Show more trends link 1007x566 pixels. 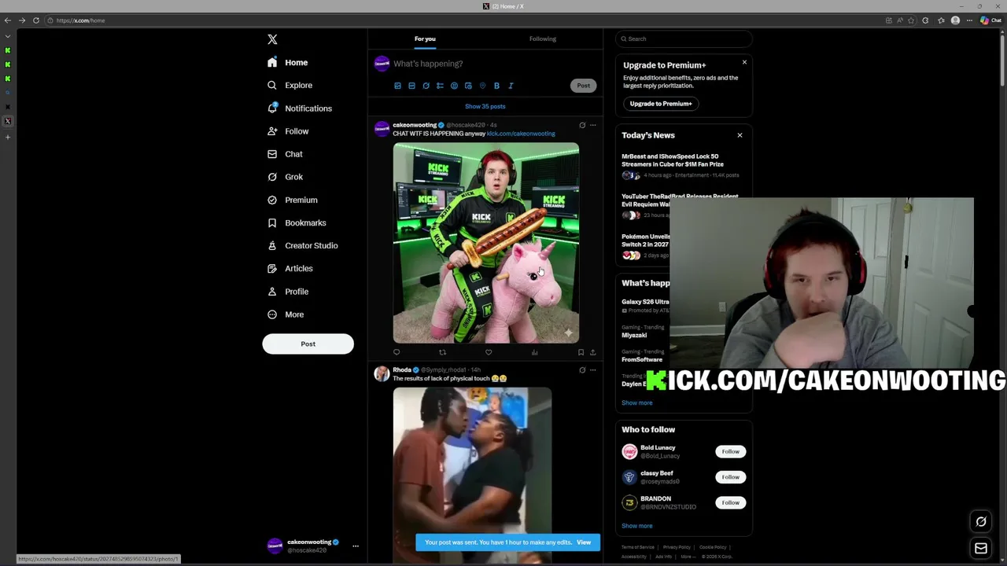(x=636, y=402)
